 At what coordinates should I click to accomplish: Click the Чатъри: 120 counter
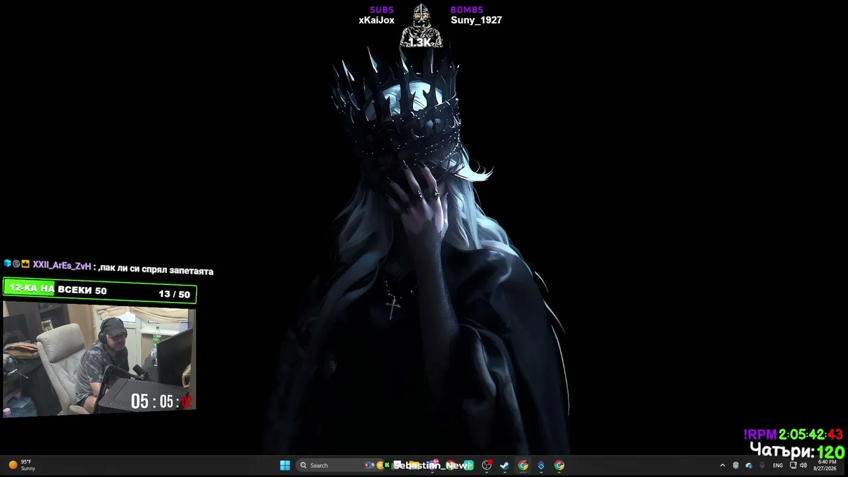tap(797, 451)
